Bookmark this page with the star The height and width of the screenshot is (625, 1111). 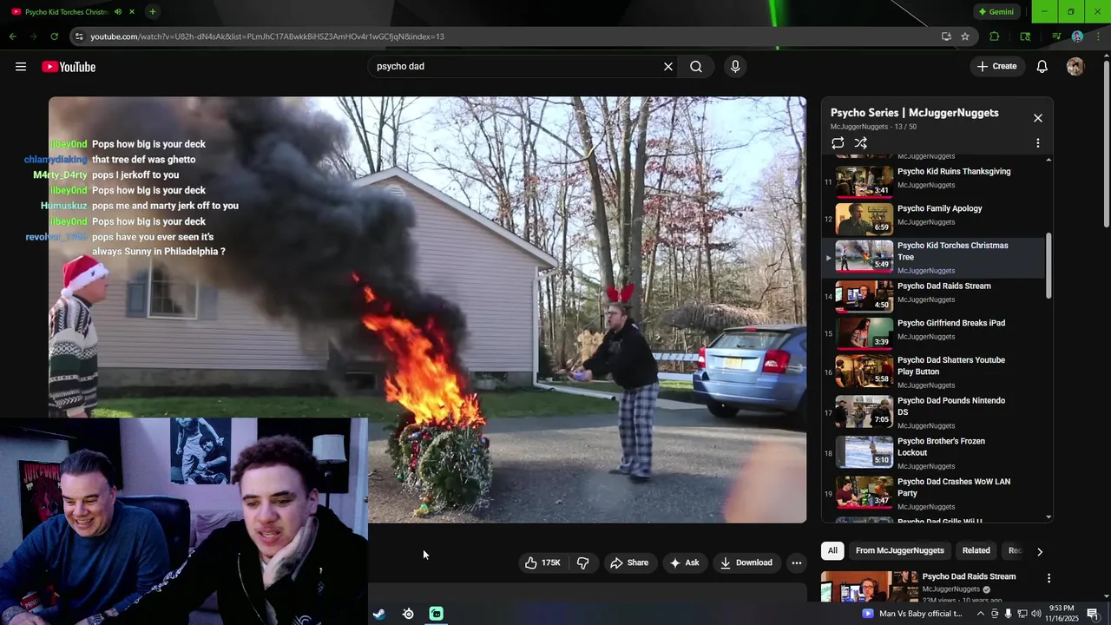point(965,36)
